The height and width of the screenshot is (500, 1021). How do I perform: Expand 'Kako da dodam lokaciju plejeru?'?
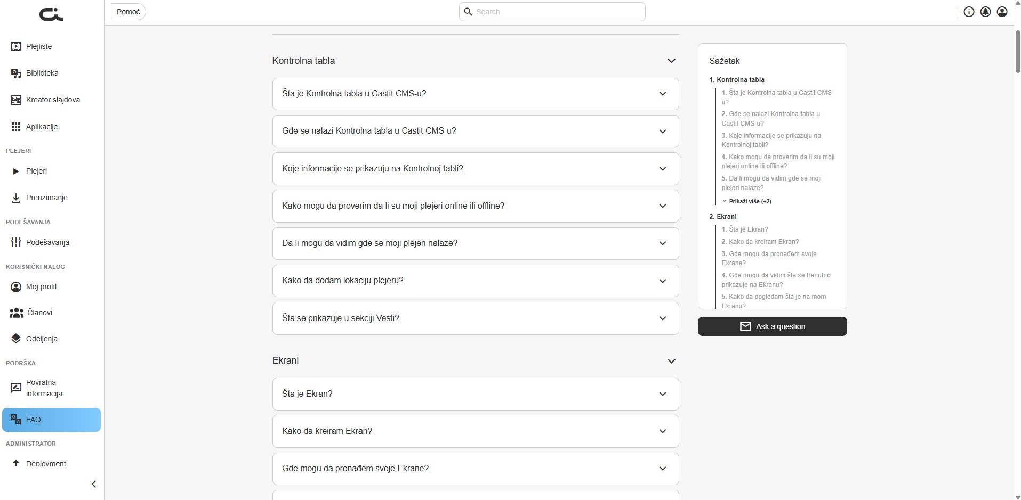coord(476,281)
